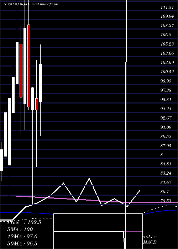The image size is (178, 249).
Task: Select the 105.23 price axis label
Action: point(167,44)
